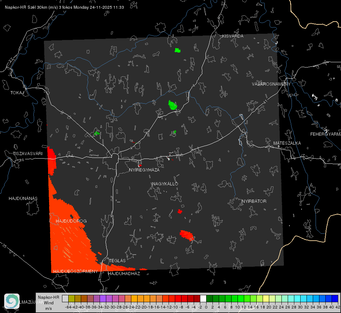Click the HAJDÚHADHÁZ town label
The width and height of the screenshot is (341, 313).
124,273
